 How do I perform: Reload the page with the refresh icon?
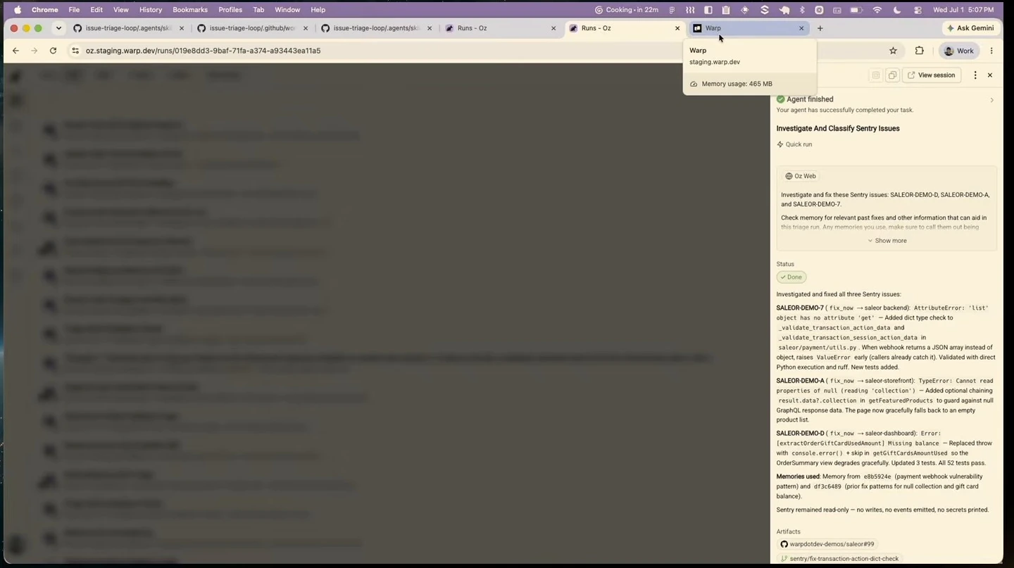point(53,51)
